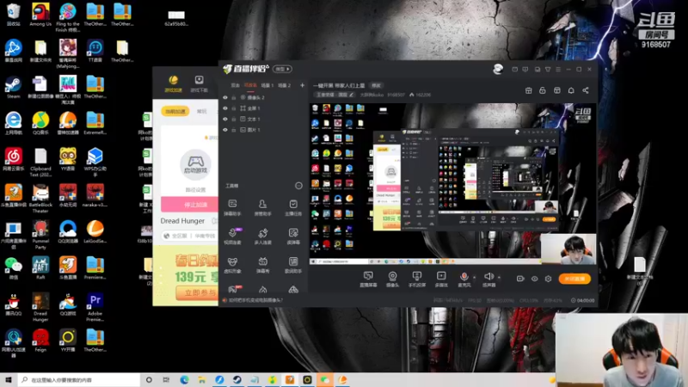Screen dimensions: 688x387
Task: Open the 歌词助手 tool
Action: click(x=293, y=265)
